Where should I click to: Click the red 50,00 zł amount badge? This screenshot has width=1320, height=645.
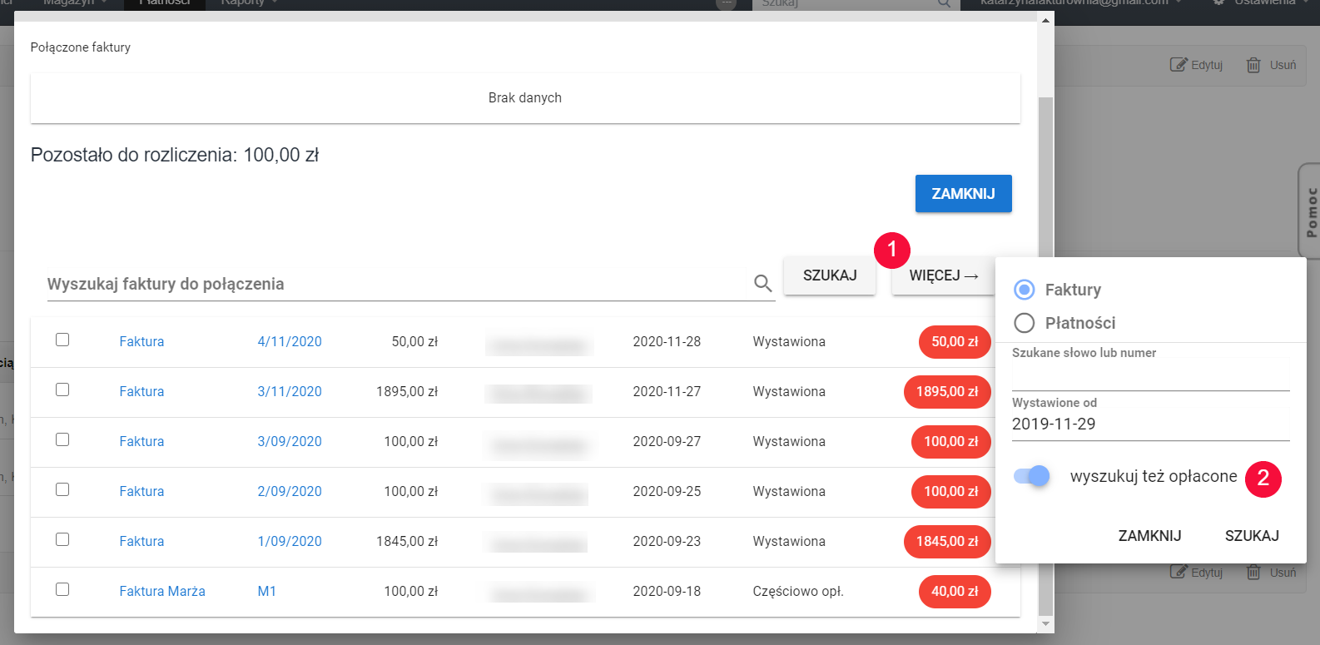[x=955, y=342]
